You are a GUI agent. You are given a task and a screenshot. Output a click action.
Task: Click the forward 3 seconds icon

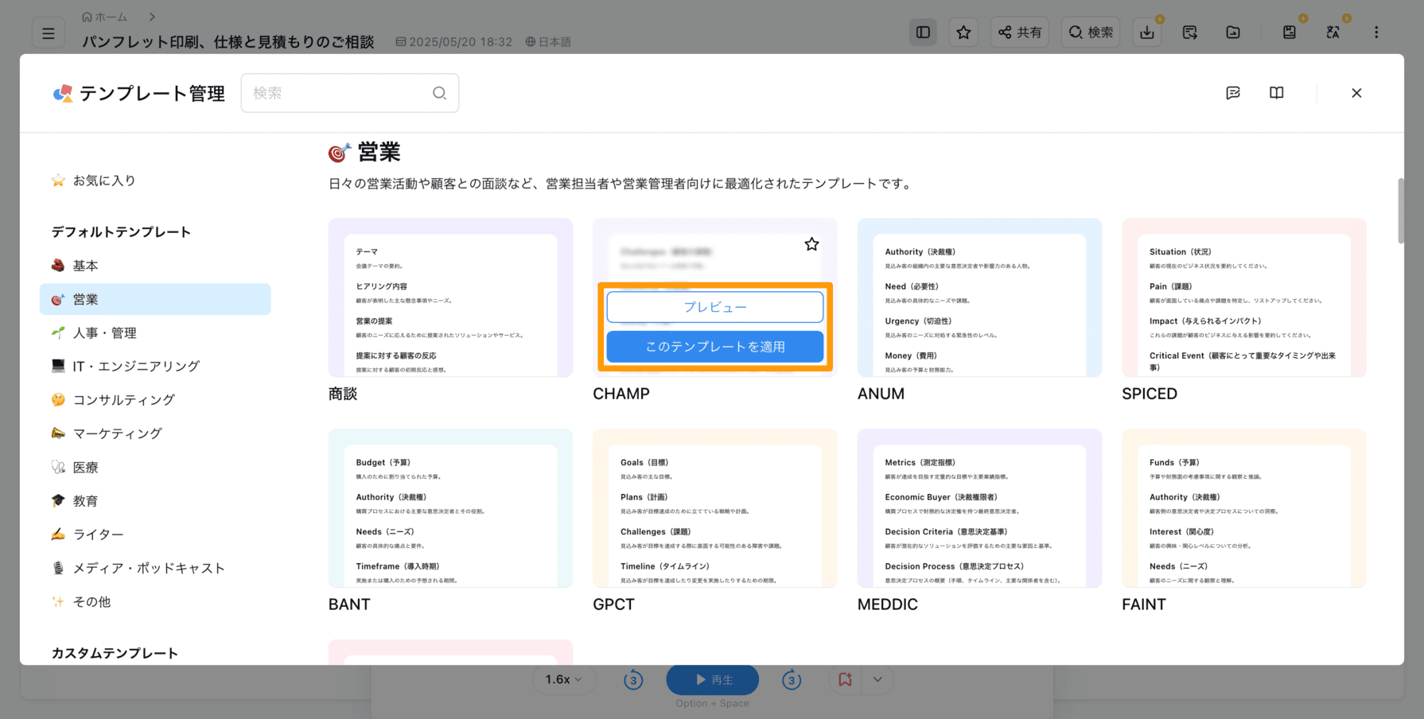pos(791,680)
